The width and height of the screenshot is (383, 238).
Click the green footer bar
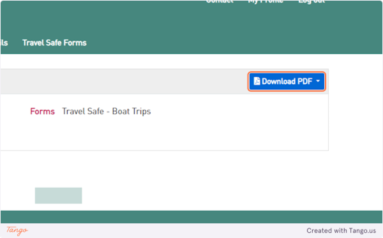pyautogui.click(x=191, y=217)
